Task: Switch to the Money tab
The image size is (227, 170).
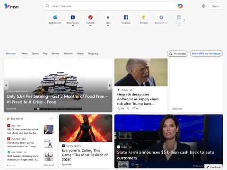Action: coord(55,53)
